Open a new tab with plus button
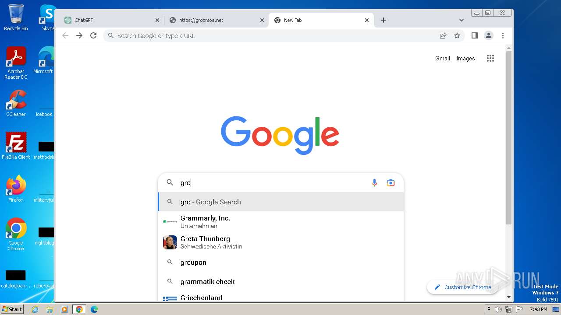Image resolution: width=561 pixels, height=315 pixels. click(x=383, y=20)
